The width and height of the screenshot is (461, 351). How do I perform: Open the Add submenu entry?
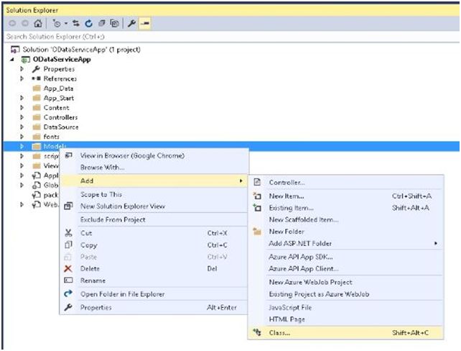click(x=154, y=181)
